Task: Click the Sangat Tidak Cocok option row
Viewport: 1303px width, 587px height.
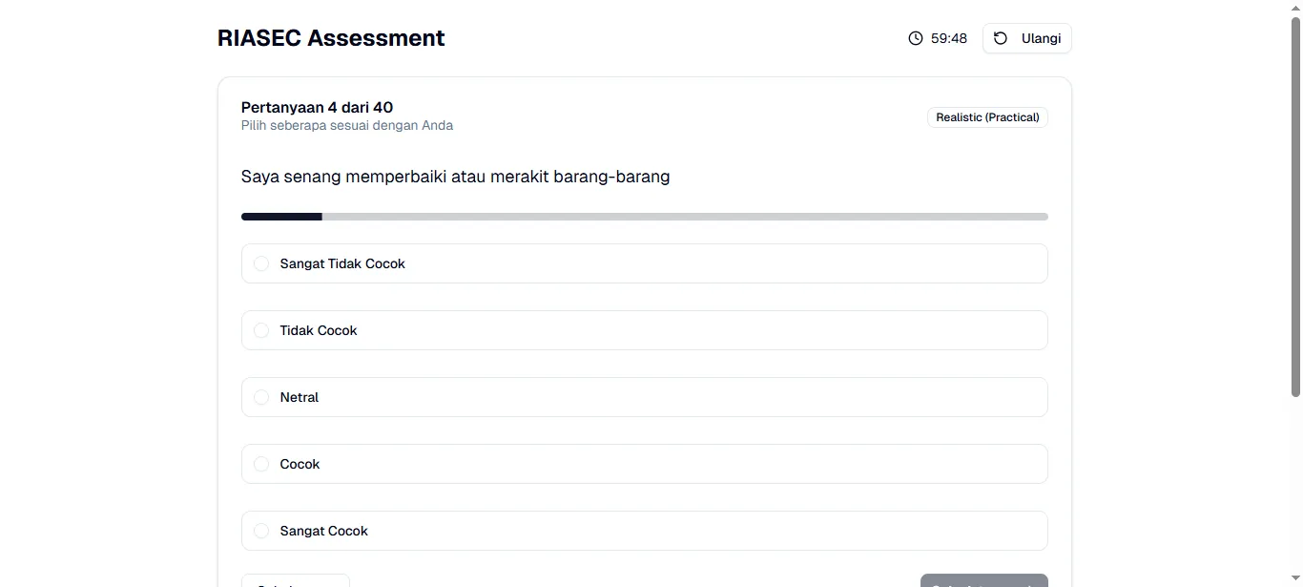Action: click(x=644, y=263)
